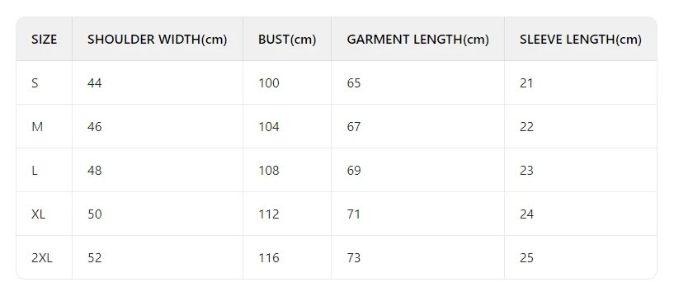674x301 pixels.
Task: Click the SIZE column header
Action: coord(44,40)
